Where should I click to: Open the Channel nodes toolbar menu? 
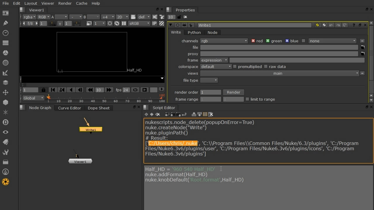click(5, 43)
